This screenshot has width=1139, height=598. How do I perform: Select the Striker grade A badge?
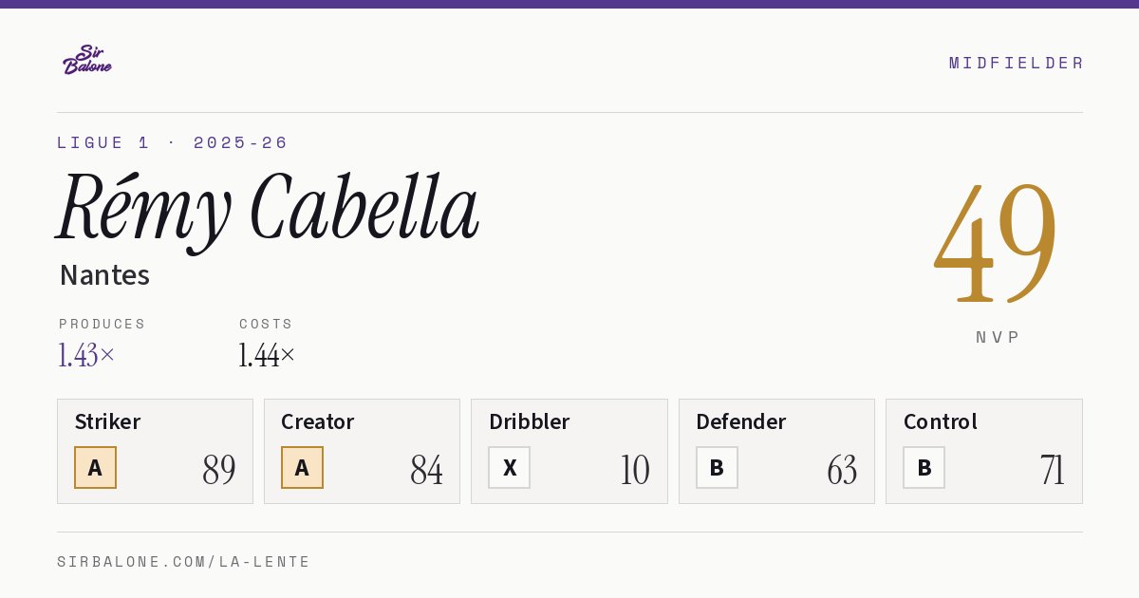click(95, 467)
